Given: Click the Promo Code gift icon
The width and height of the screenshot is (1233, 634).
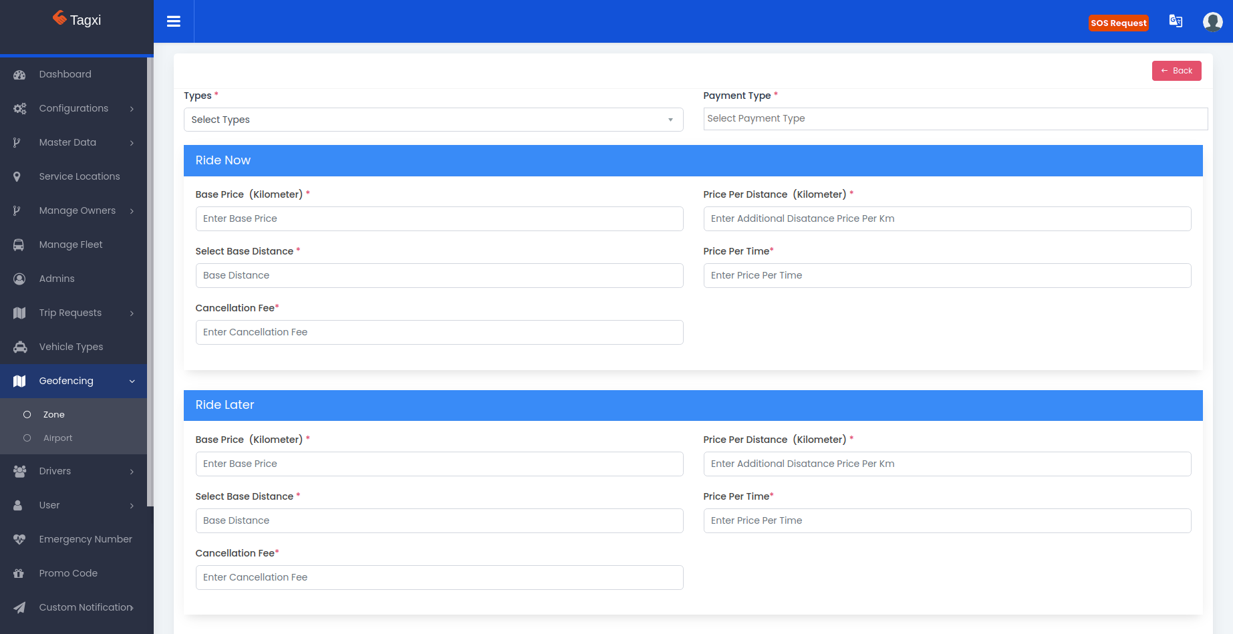Looking at the screenshot, I should (19, 574).
